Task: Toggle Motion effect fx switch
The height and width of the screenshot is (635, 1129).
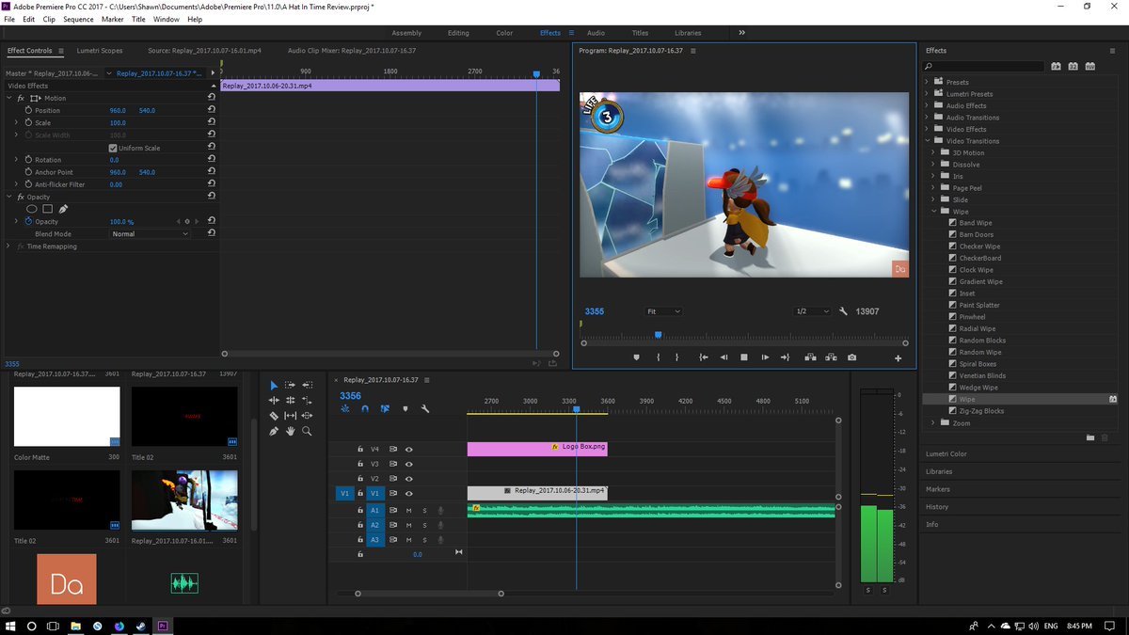Action: (21, 98)
